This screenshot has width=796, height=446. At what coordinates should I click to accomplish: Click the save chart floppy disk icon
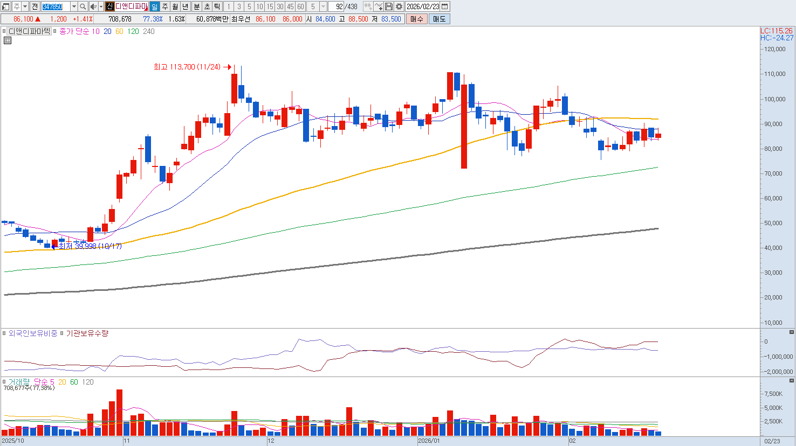(x=389, y=6)
